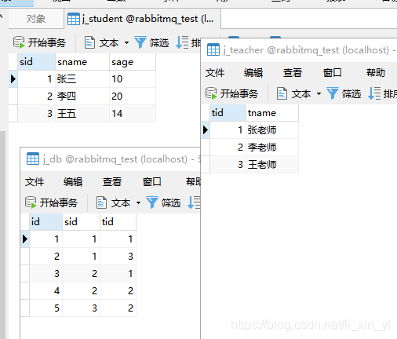Screen dimensions: 397x339
Task: Switch to the 对象 tab
Action: pyautogui.click(x=36, y=19)
